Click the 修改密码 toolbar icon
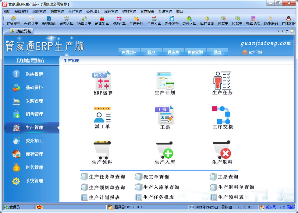The image size is (298, 213). point(271,21)
